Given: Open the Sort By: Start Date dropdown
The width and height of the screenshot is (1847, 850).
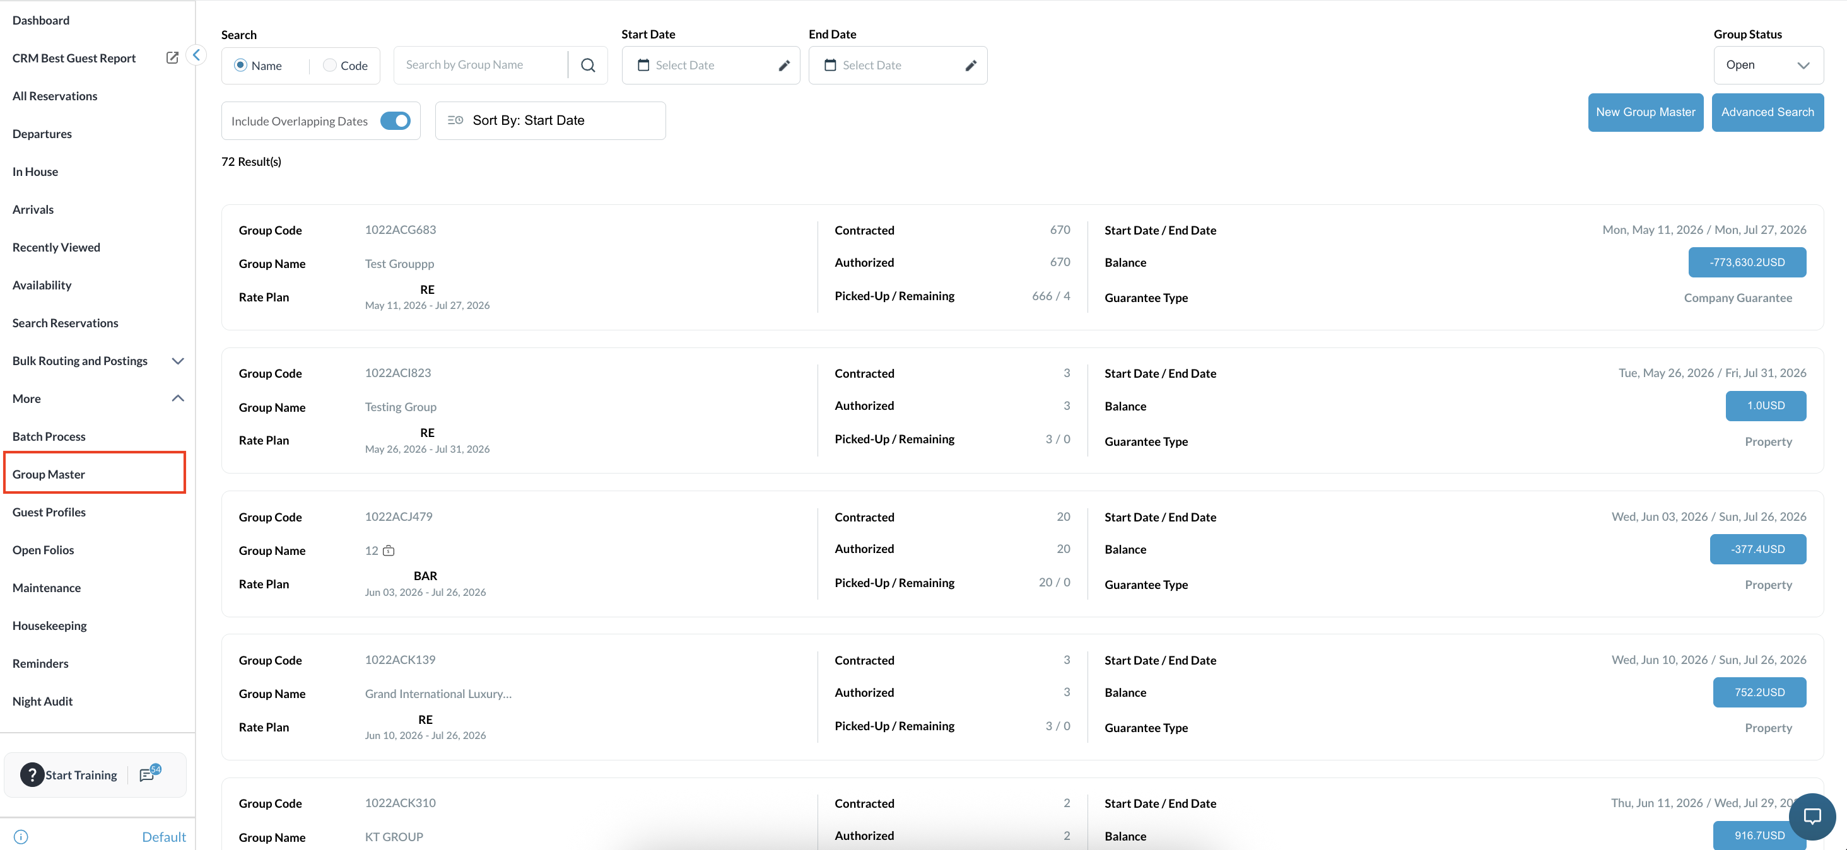Looking at the screenshot, I should (x=550, y=120).
